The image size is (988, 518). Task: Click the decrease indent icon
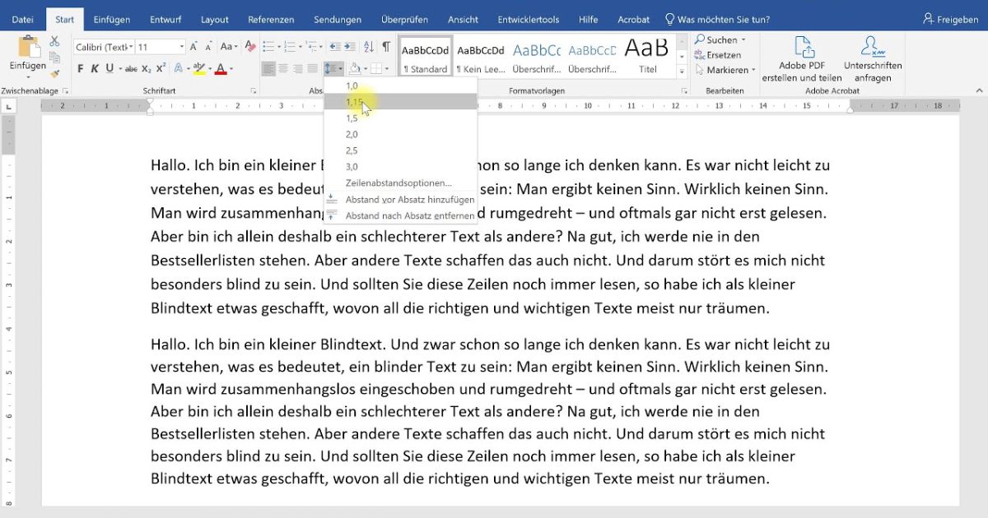click(x=333, y=47)
